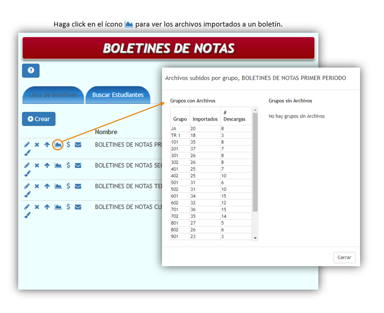Select BOLETINES DE NOTAS TER name text
Image resolution: width=384 pixels, height=313 pixels.
coord(128,186)
